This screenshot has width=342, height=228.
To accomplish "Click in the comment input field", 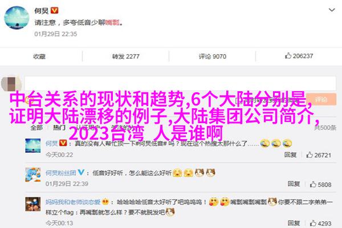I will click(x=180, y=83).
